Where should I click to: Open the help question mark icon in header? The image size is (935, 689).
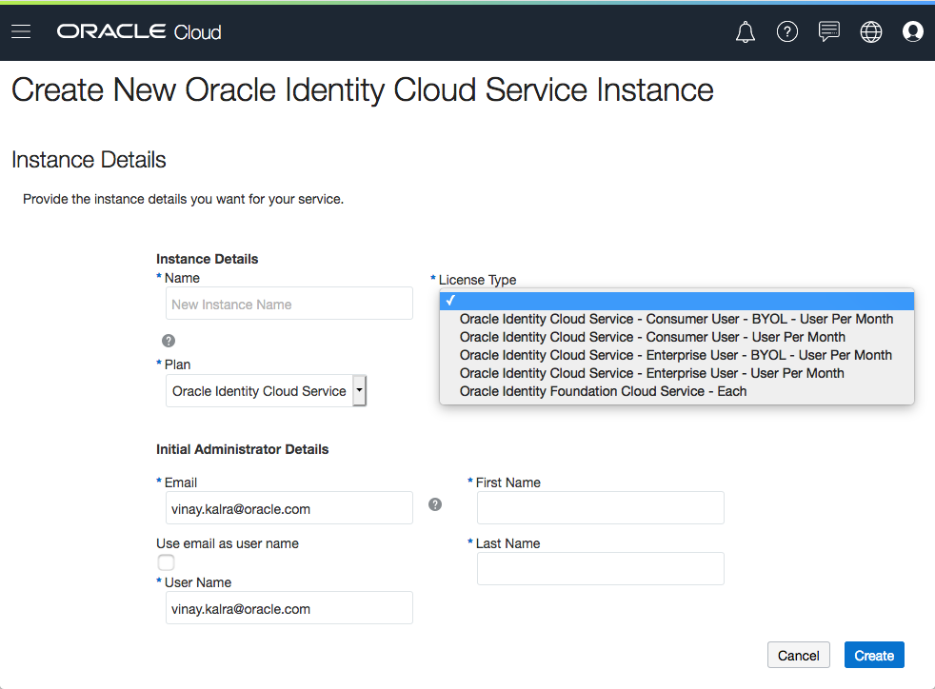[x=787, y=32]
